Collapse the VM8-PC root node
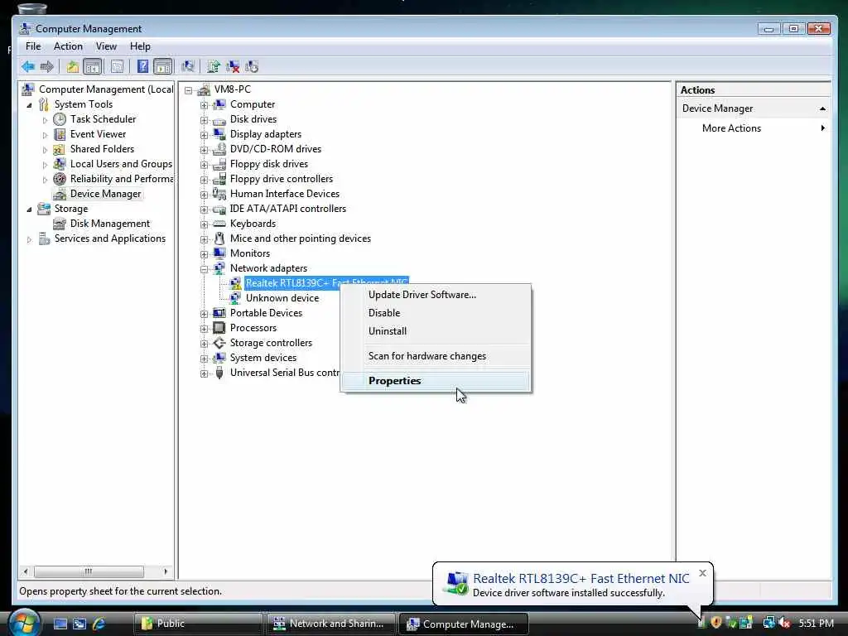 click(x=188, y=90)
